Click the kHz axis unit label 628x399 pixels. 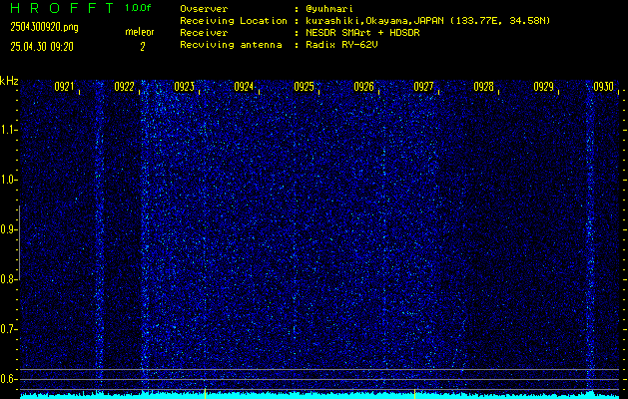coord(9,81)
